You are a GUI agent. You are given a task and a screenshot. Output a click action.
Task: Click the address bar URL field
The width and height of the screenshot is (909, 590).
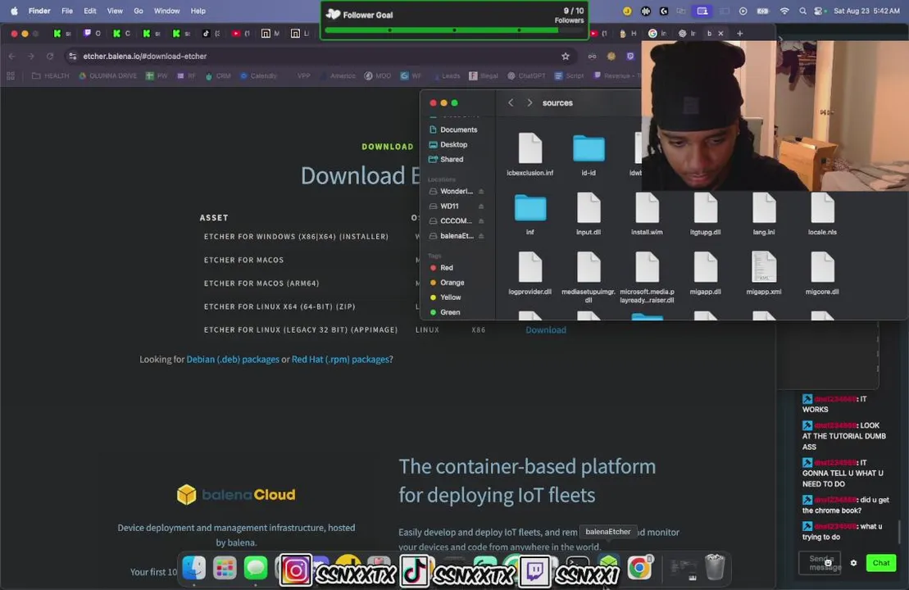coord(318,57)
